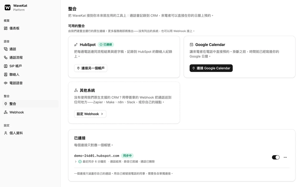Click the plug icon beside 整合 in the sidebar
The height and width of the screenshot is (187, 303).
[6, 104]
